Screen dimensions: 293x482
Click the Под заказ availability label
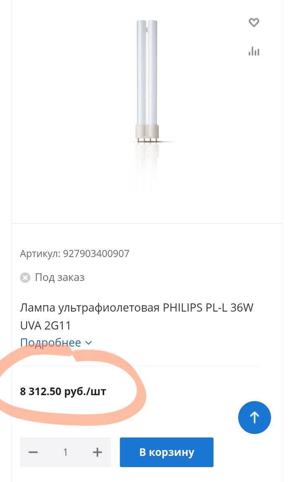(x=59, y=277)
